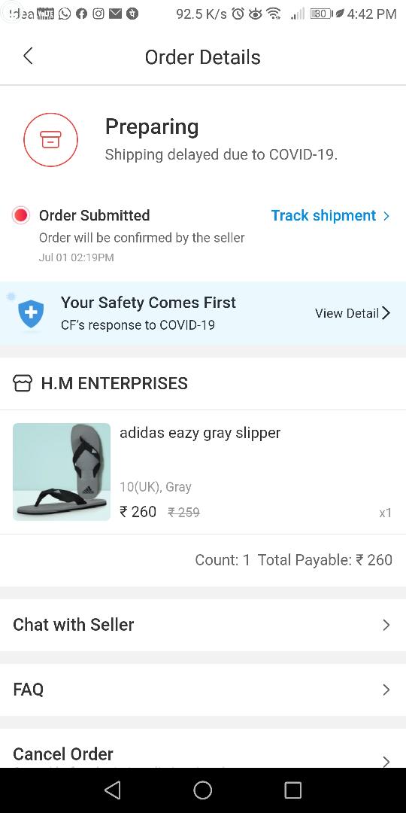Screen dimensions: 406x813
Task: Tap the blue safety shield icon
Action: click(x=31, y=314)
